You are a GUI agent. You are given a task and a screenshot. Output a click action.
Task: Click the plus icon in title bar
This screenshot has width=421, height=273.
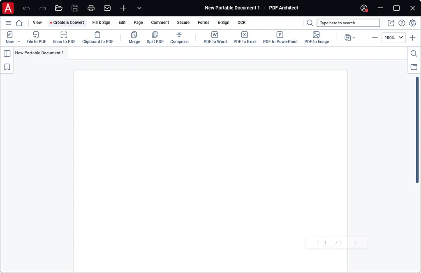123,8
